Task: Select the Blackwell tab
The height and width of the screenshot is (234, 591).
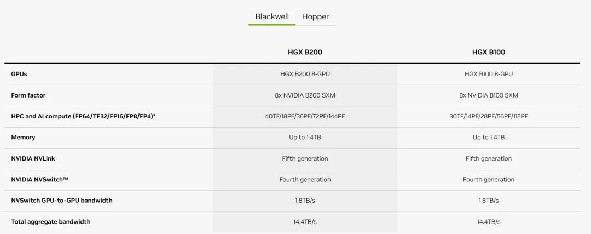Action: point(272,16)
